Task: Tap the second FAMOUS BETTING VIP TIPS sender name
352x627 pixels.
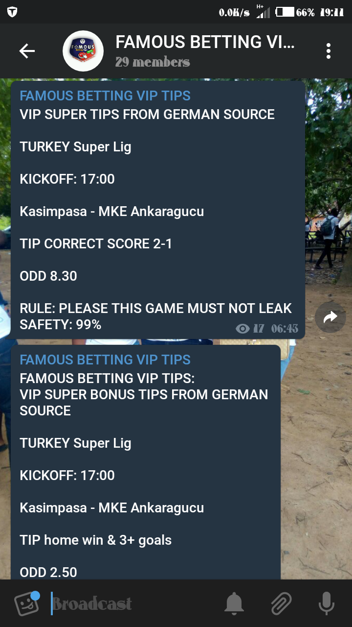Action: (105, 360)
